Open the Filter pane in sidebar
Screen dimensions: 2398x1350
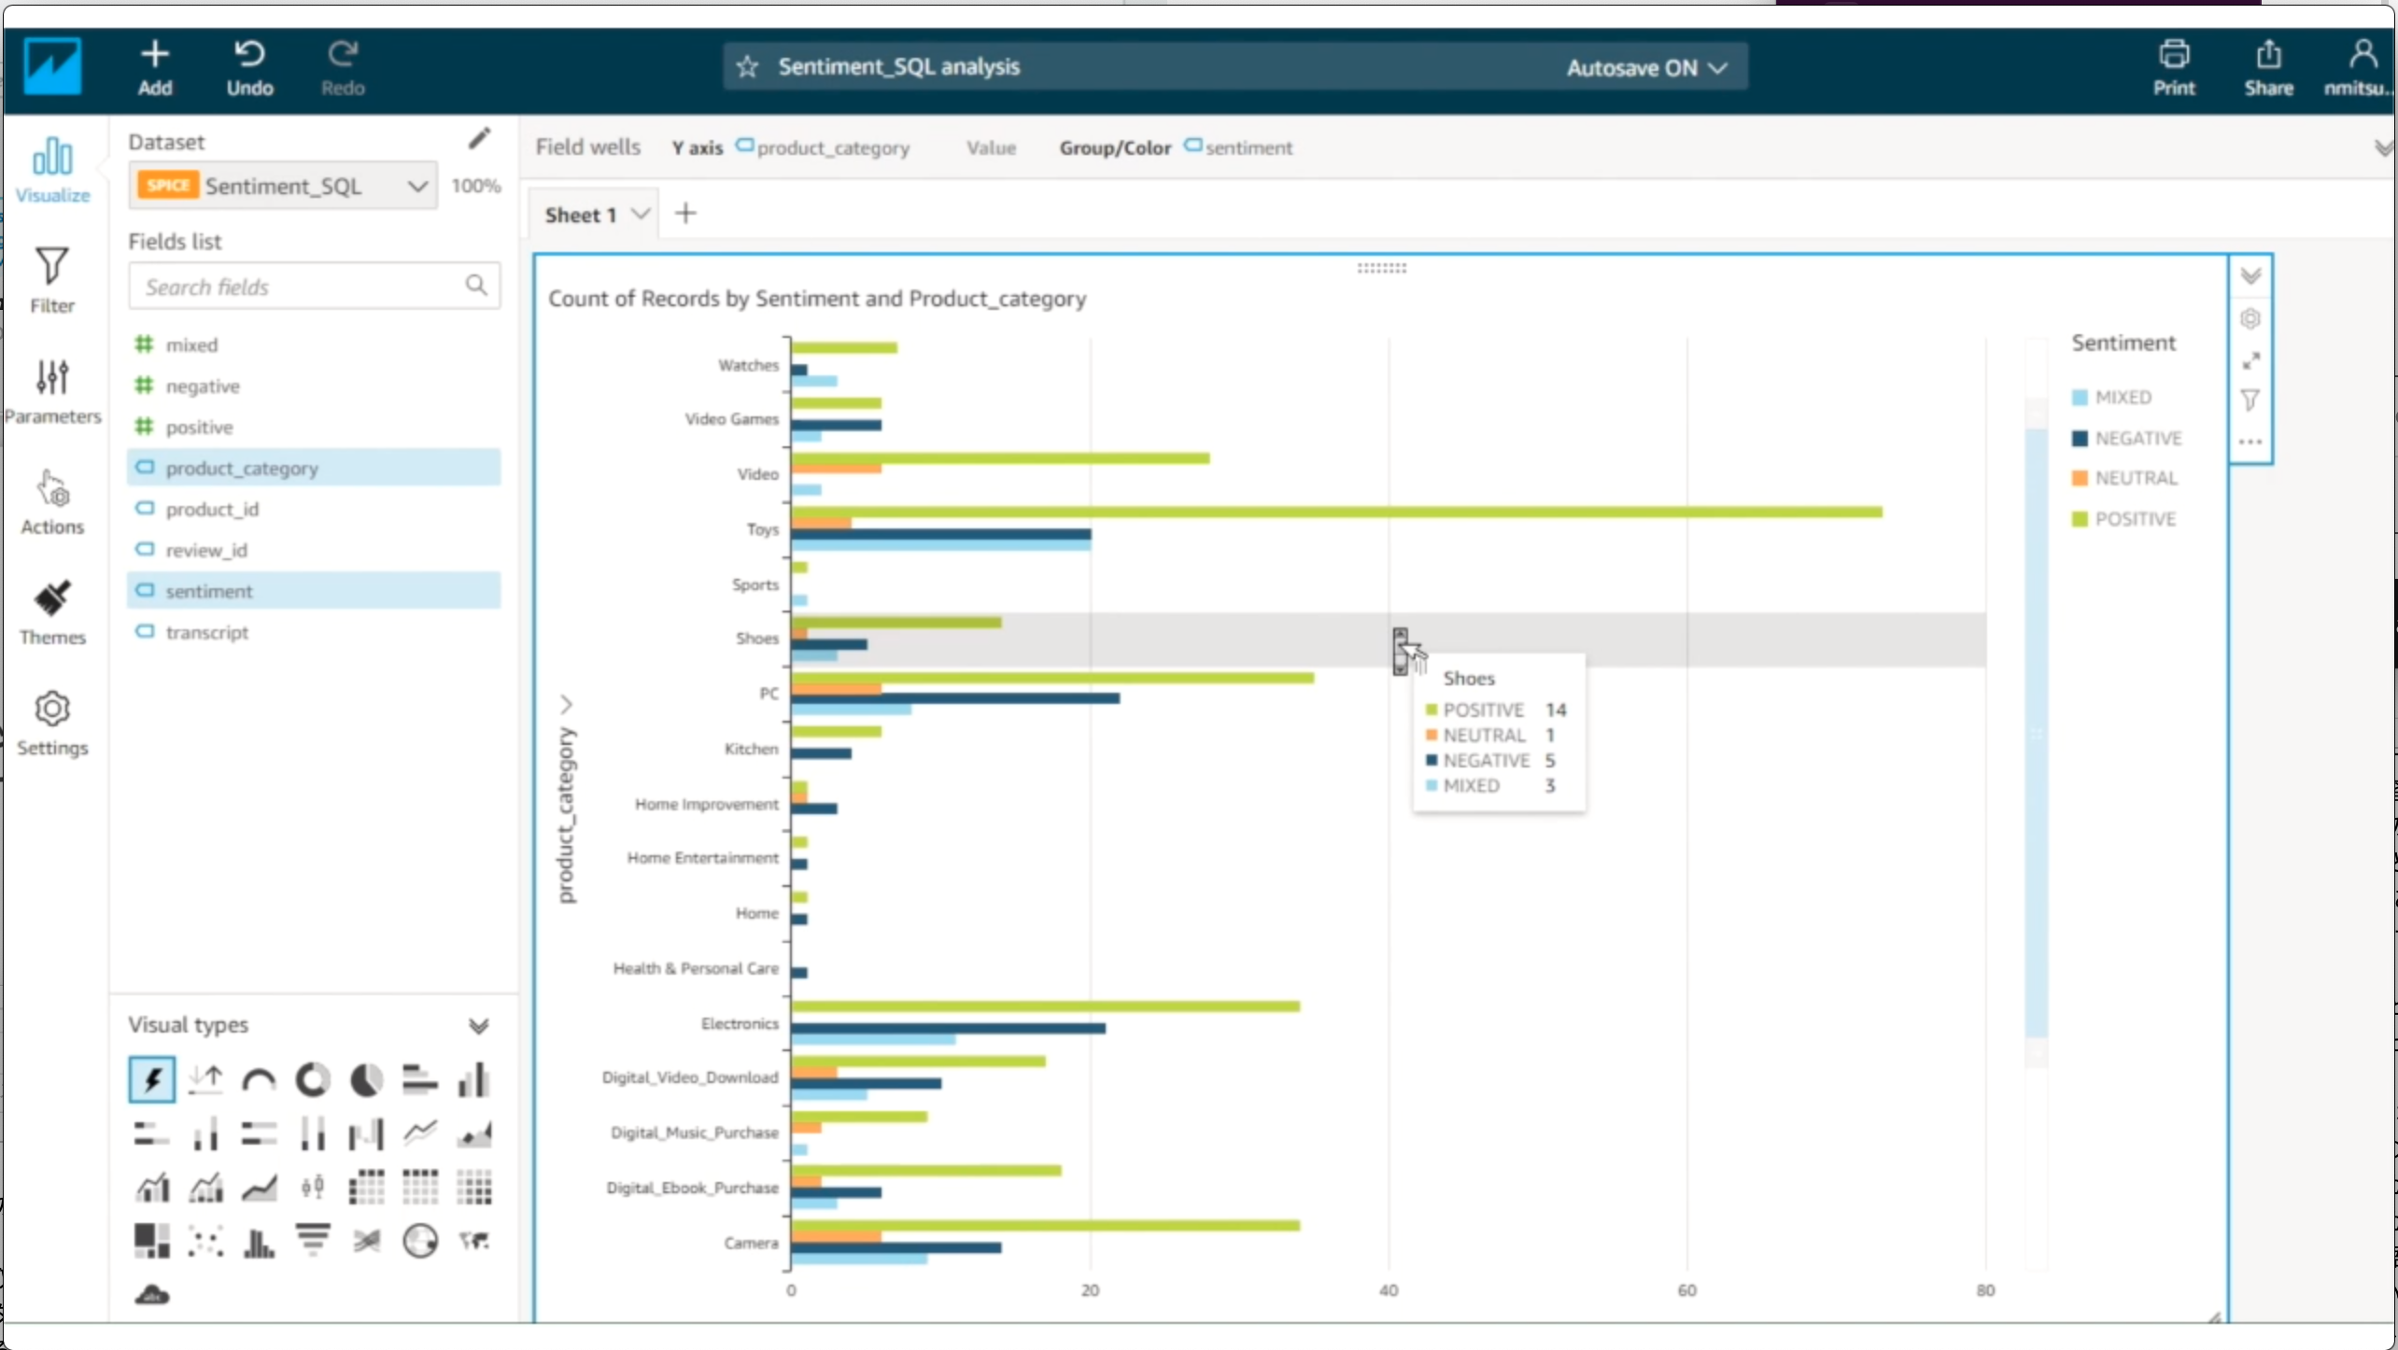[x=52, y=279]
